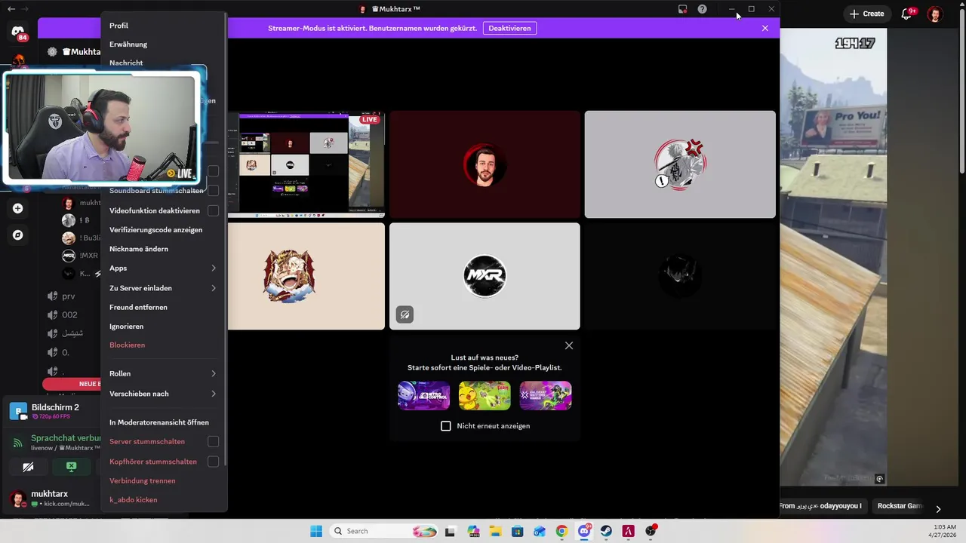The height and width of the screenshot is (543, 966).
Task: Toggle Videofunktion deaktivieren checkbox
Action: (x=213, y=210)
